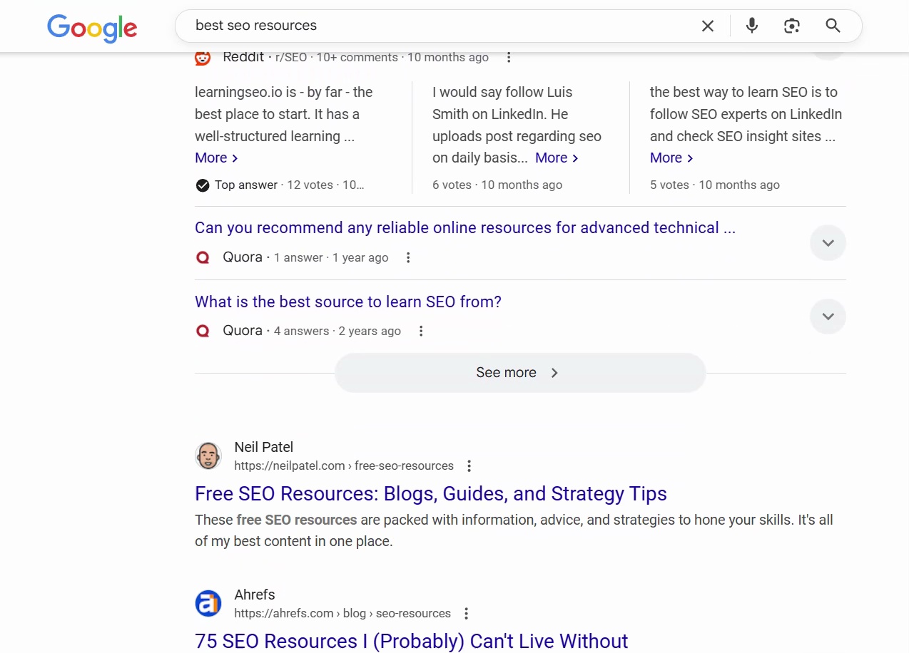Click the Neil Patel result description snippet
This screenshot has width=909, height=653.
click(514, 531)
